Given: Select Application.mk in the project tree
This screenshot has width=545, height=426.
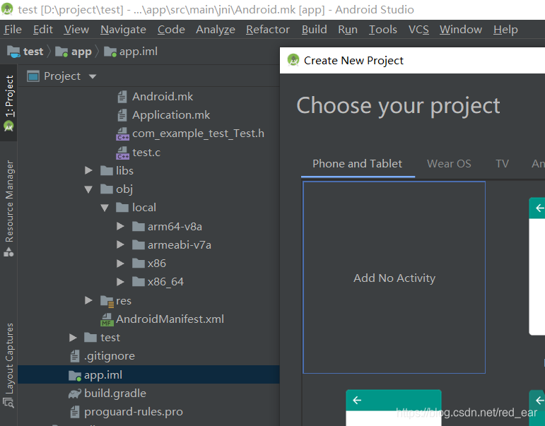Looking at the screenshot, I should point(171,115).
